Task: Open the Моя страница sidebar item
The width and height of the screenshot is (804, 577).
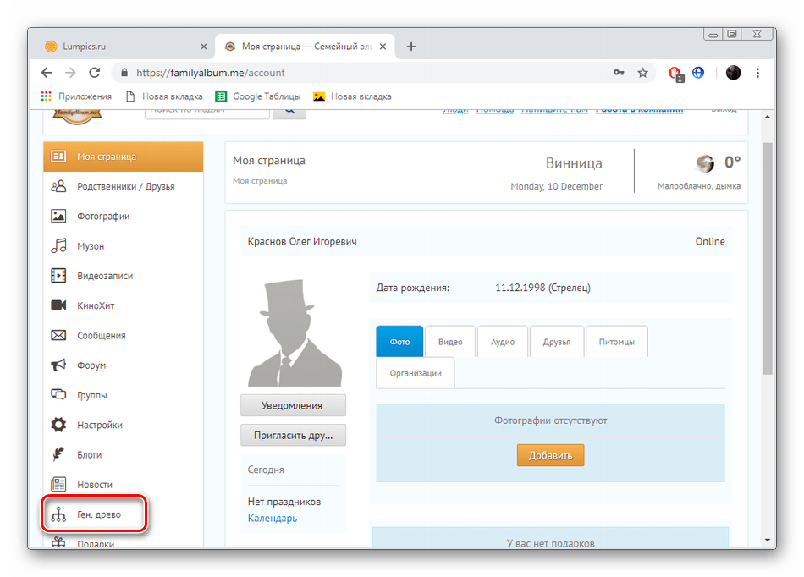Action: (123, 157)
